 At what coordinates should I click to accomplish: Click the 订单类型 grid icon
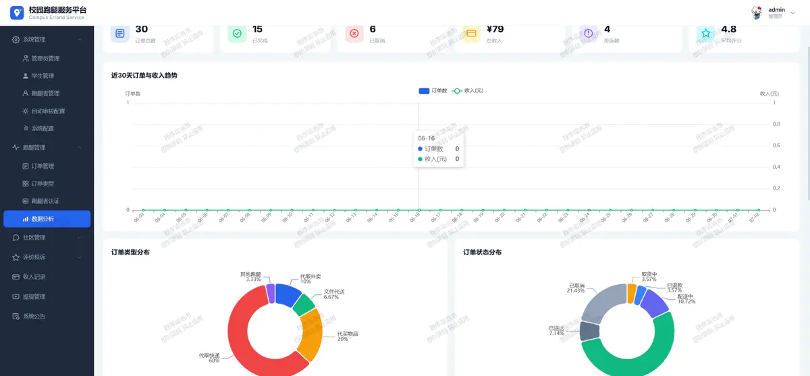point(26,184)
